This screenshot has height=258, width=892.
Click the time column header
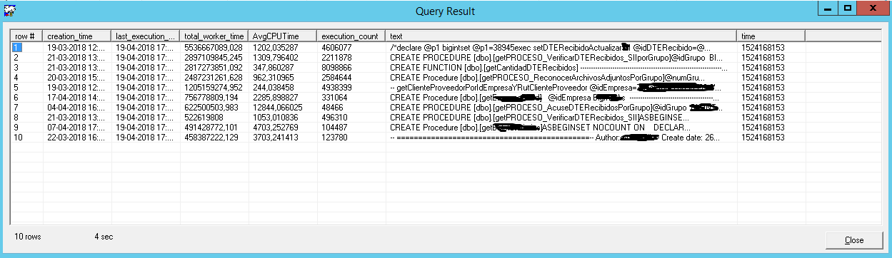[771, 36]
